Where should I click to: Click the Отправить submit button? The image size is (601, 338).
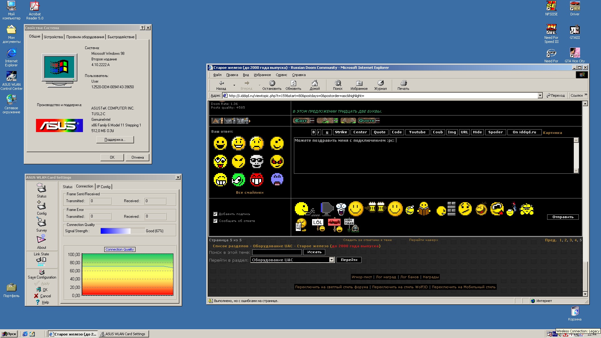pyautogui.click(x=563, y=217)
